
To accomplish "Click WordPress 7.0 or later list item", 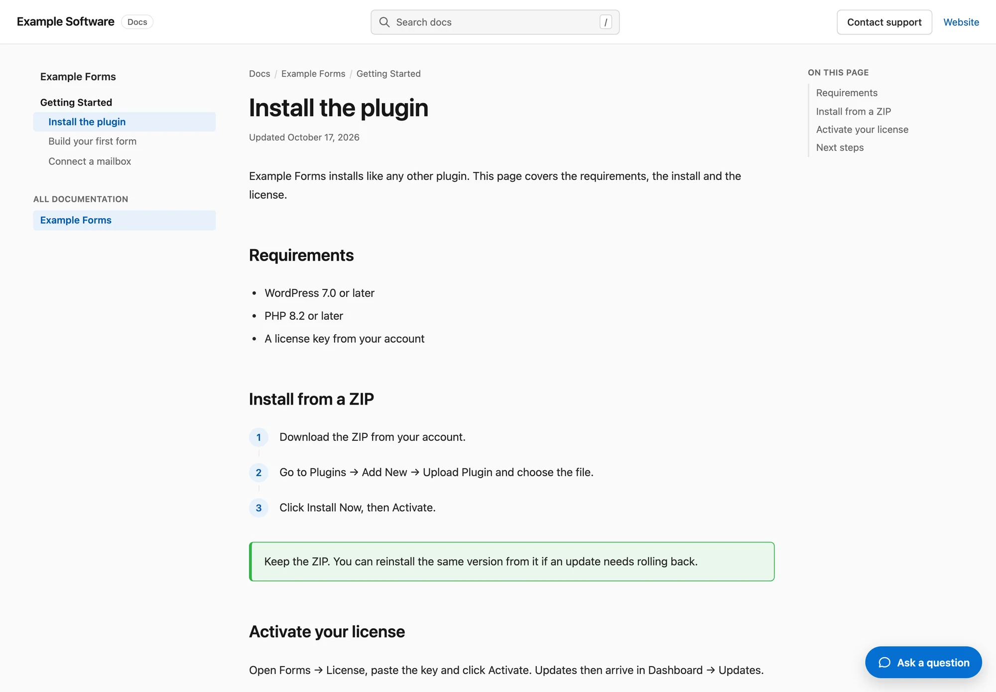I will 319,293.
